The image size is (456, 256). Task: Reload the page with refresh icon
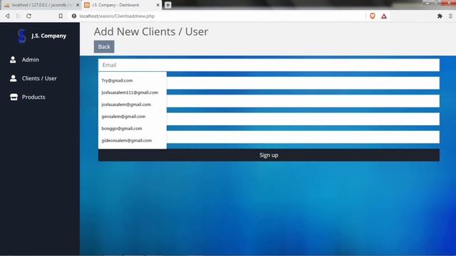tap(28, 16)
